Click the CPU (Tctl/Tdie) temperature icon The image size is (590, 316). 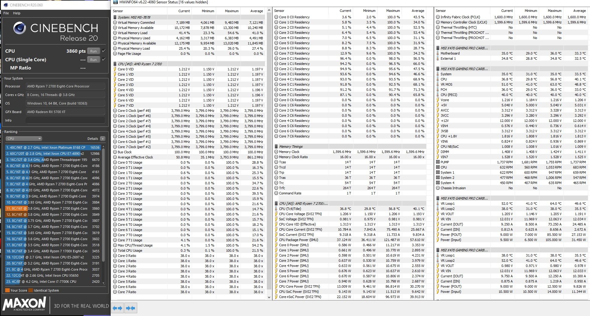[x=276, y=209]
